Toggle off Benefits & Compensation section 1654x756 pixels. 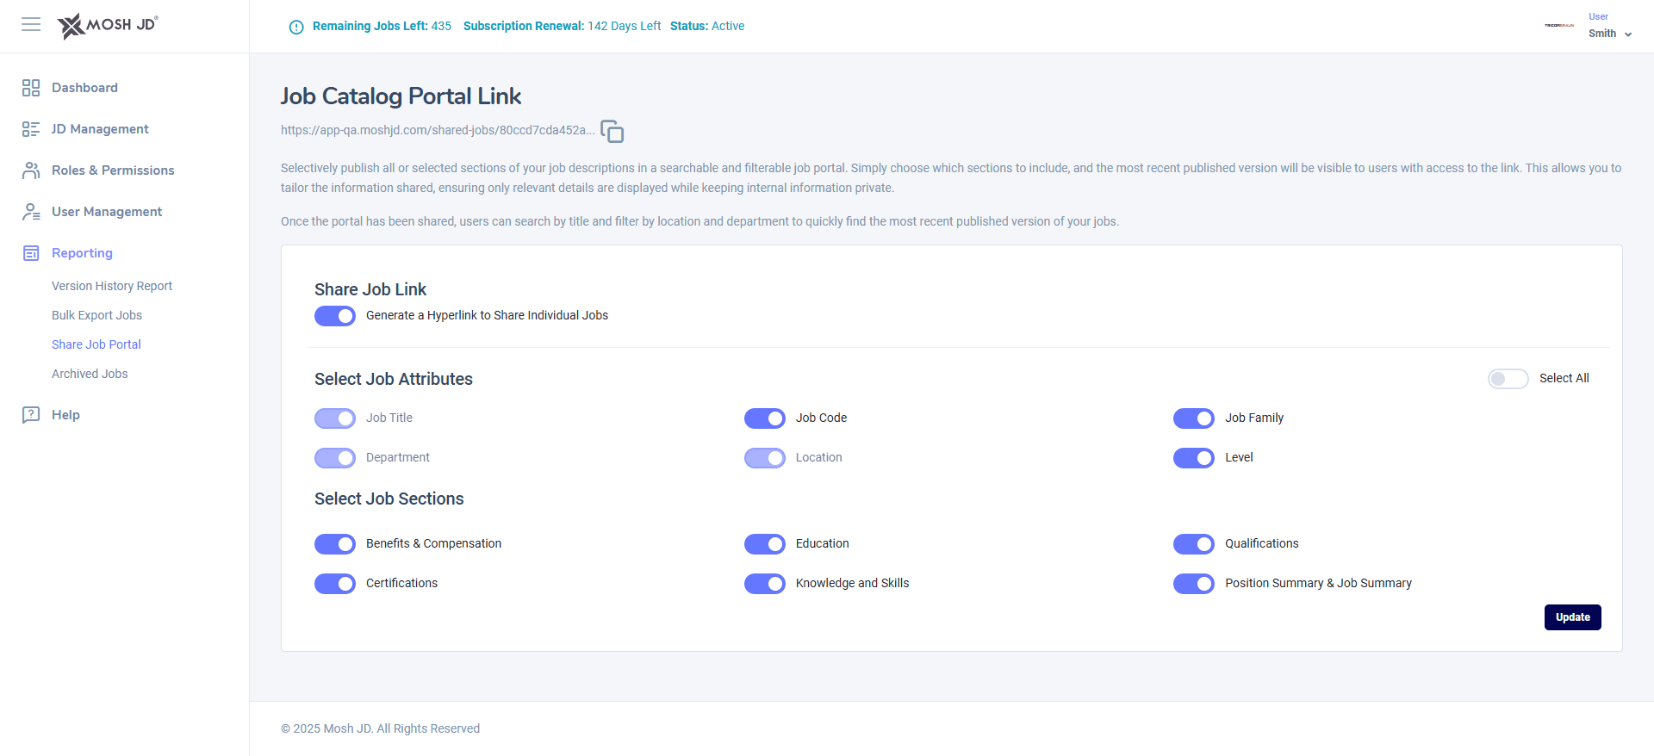click(335, 544)
